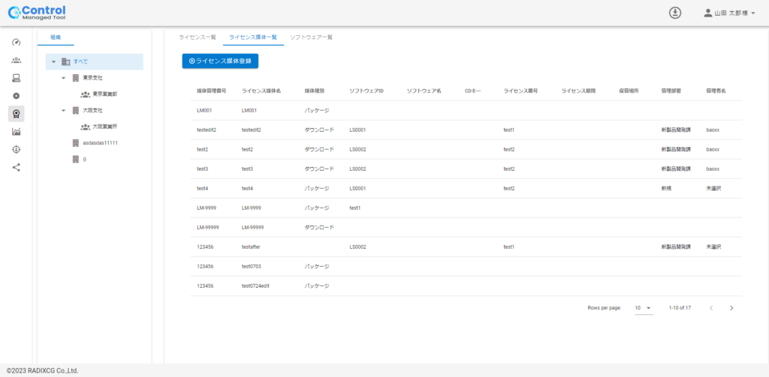Open the share icon in sidebar
Image resolution: width=769 pixels, height=377 pixels.
[17, 167]
